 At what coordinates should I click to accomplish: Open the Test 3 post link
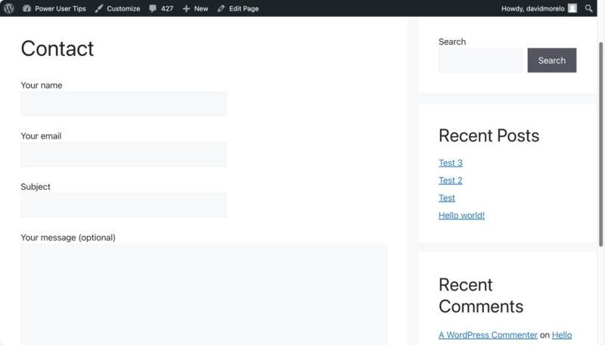click(x=450, y=163)
